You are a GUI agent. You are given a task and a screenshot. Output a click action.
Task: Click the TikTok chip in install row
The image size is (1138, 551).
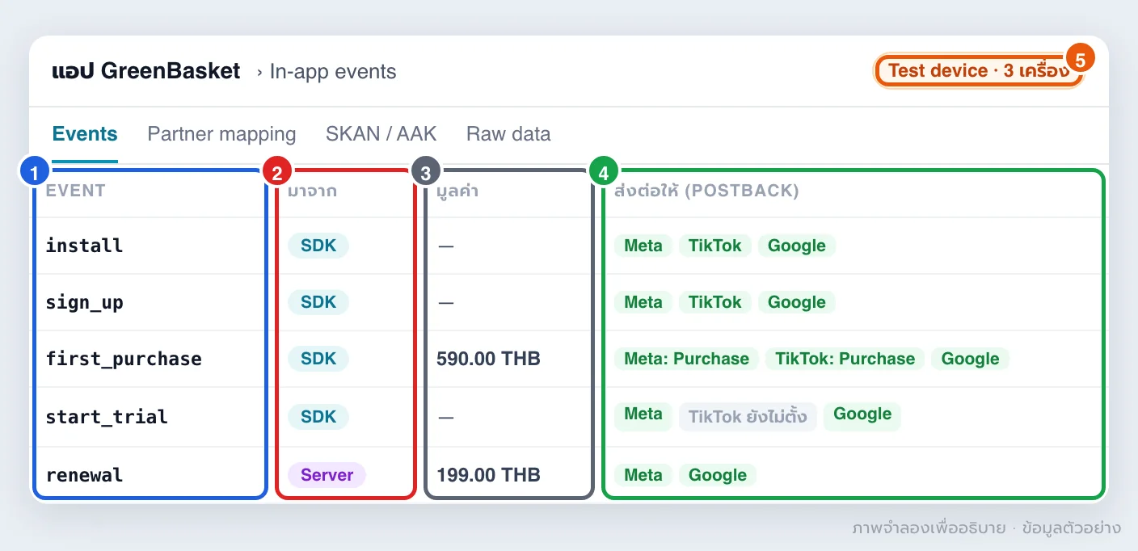pos(715,246)
